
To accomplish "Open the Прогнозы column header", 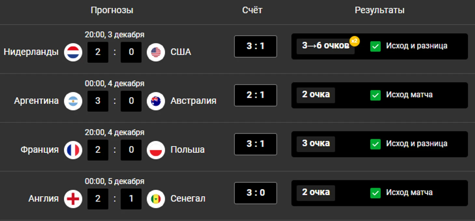I will click(112, 10).
